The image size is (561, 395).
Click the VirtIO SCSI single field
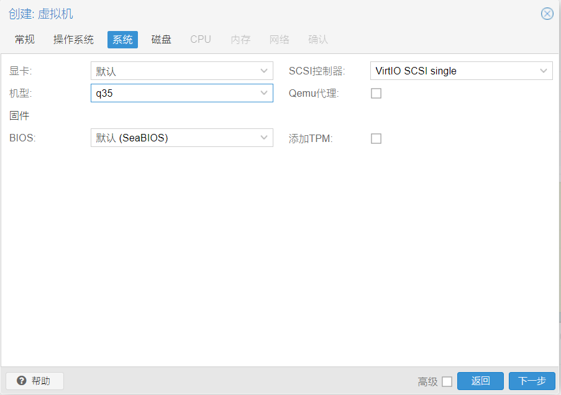click(452, 71)
